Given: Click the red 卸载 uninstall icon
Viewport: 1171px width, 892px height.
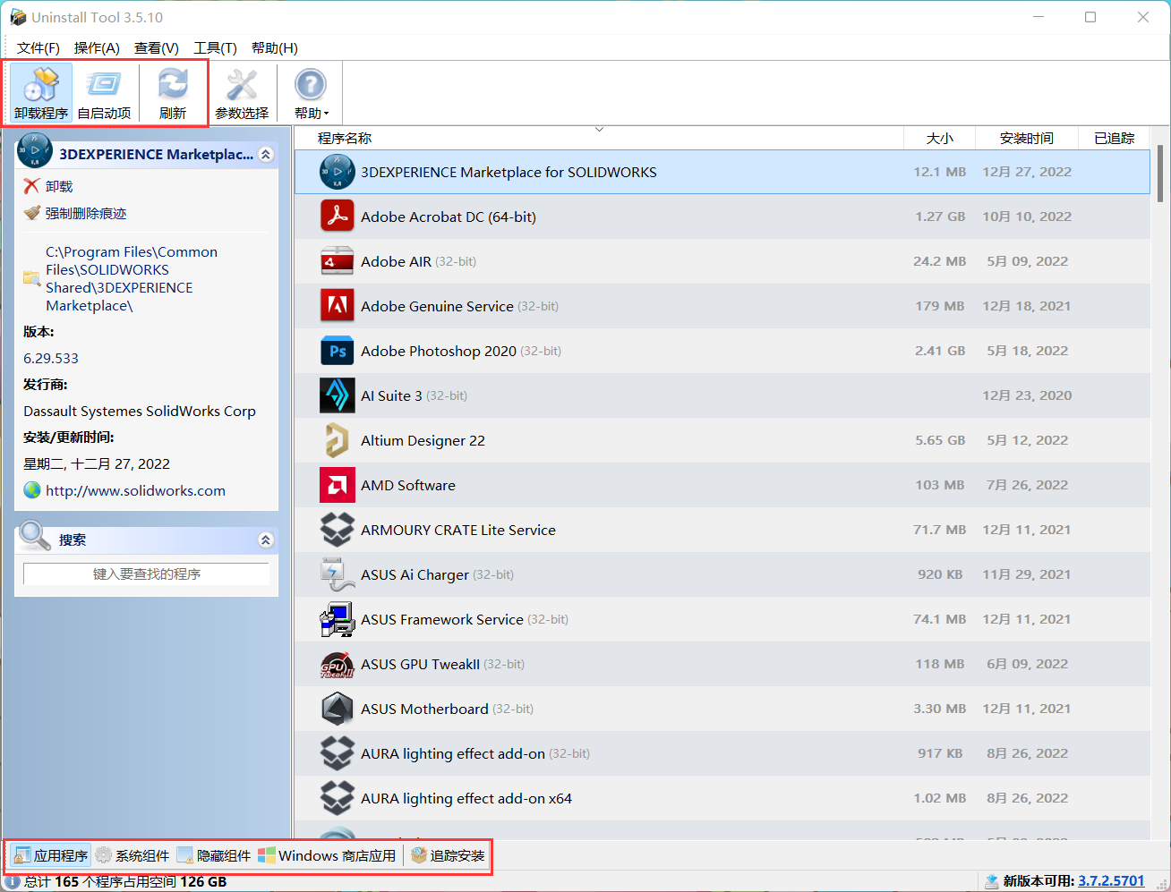Looking at the screenshot, I should [x=33, y=186].
